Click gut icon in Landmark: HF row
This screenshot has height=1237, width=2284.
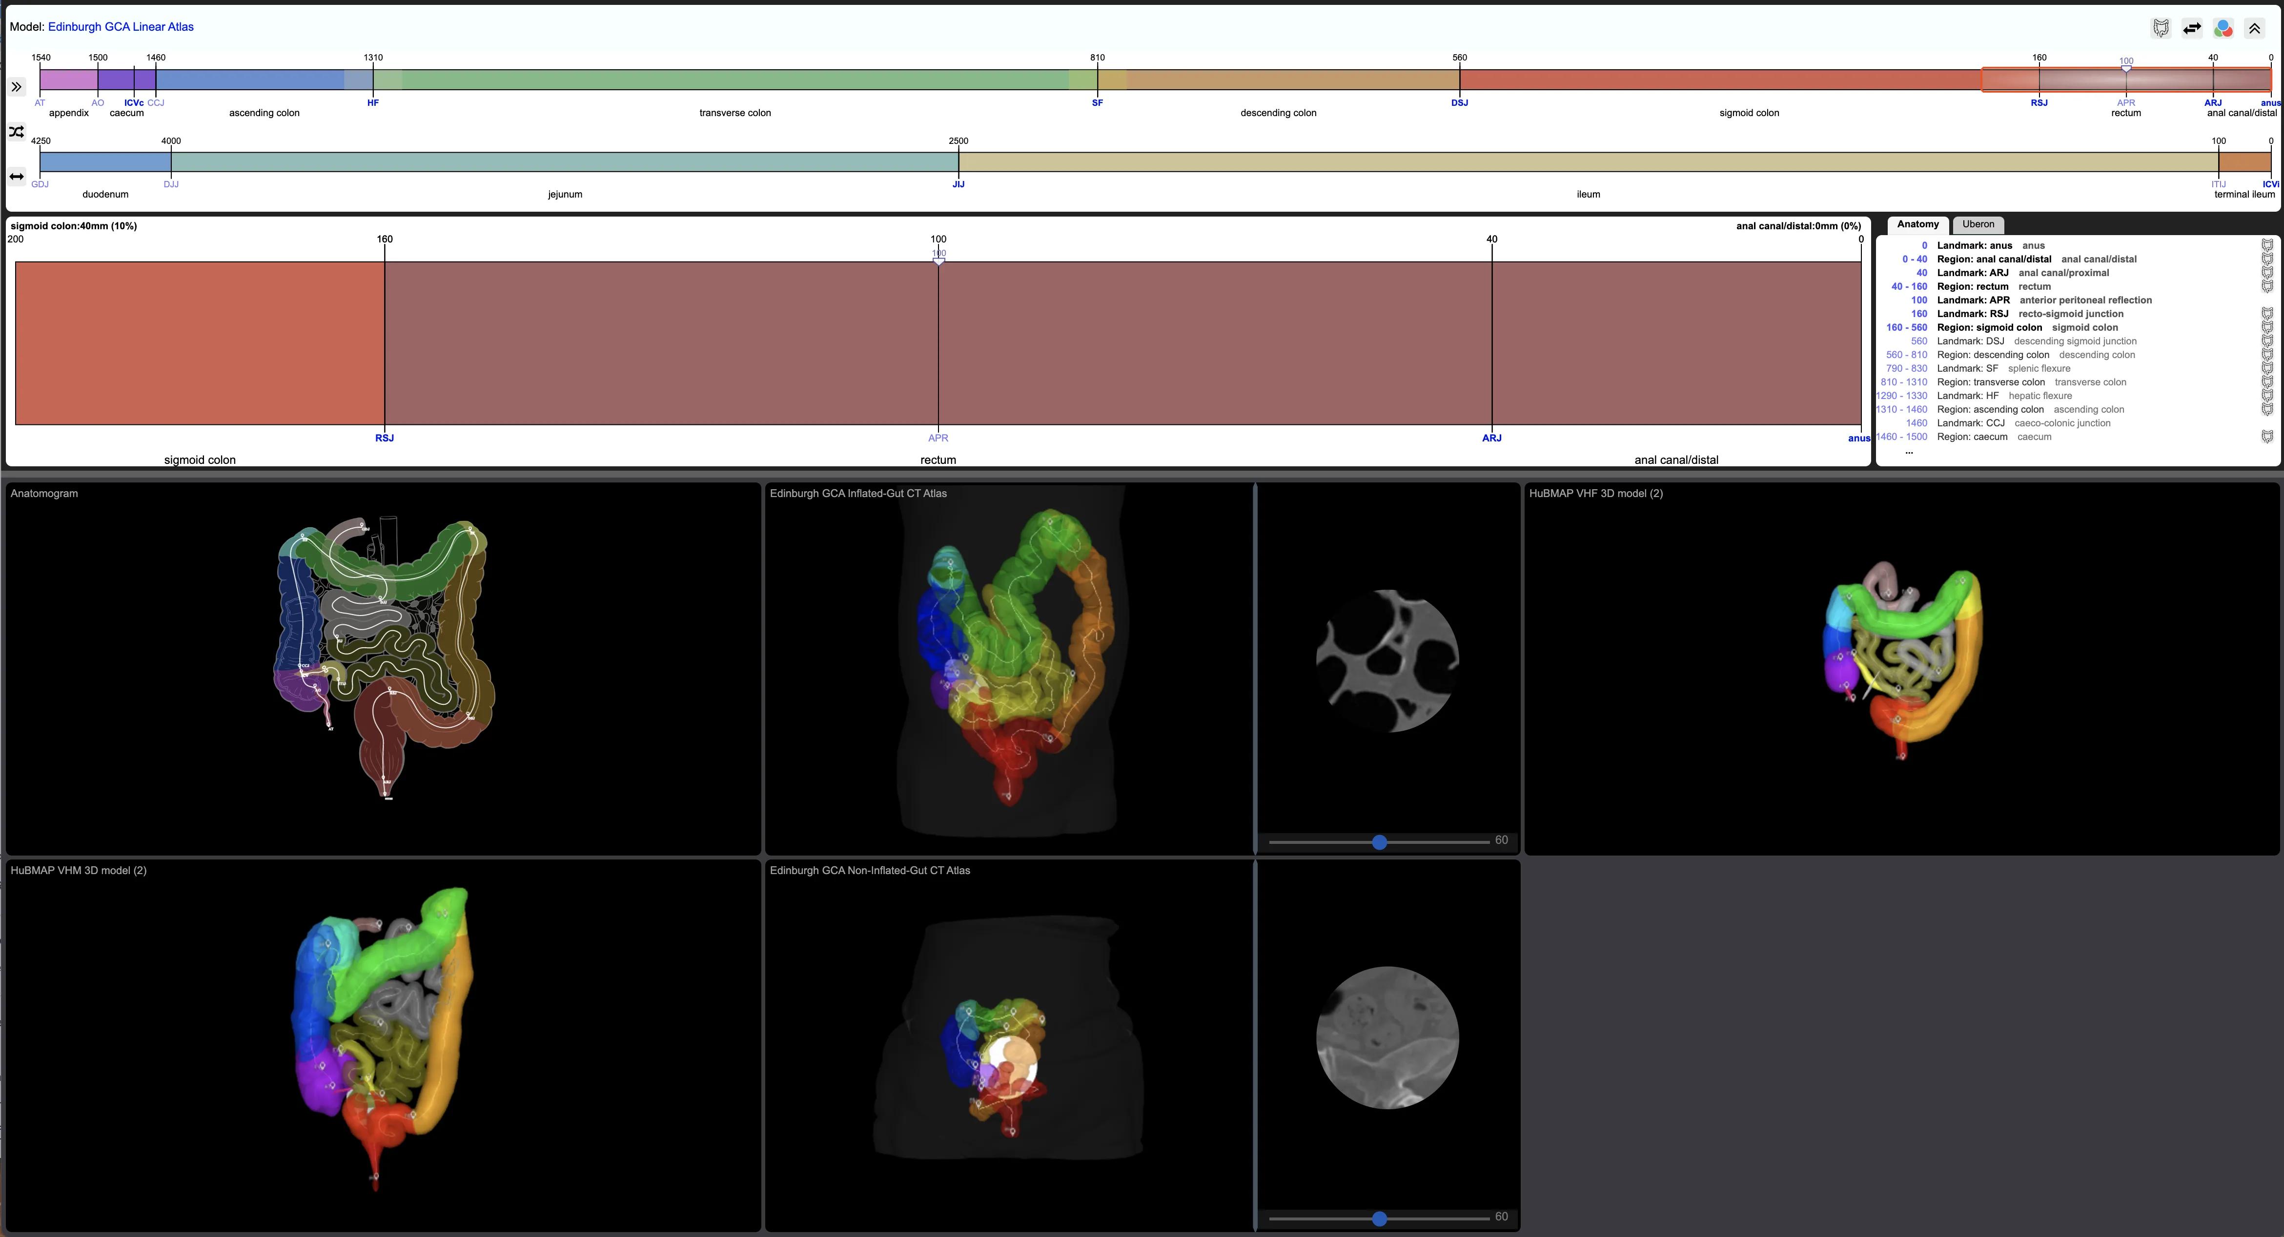tap(2267, 396)
